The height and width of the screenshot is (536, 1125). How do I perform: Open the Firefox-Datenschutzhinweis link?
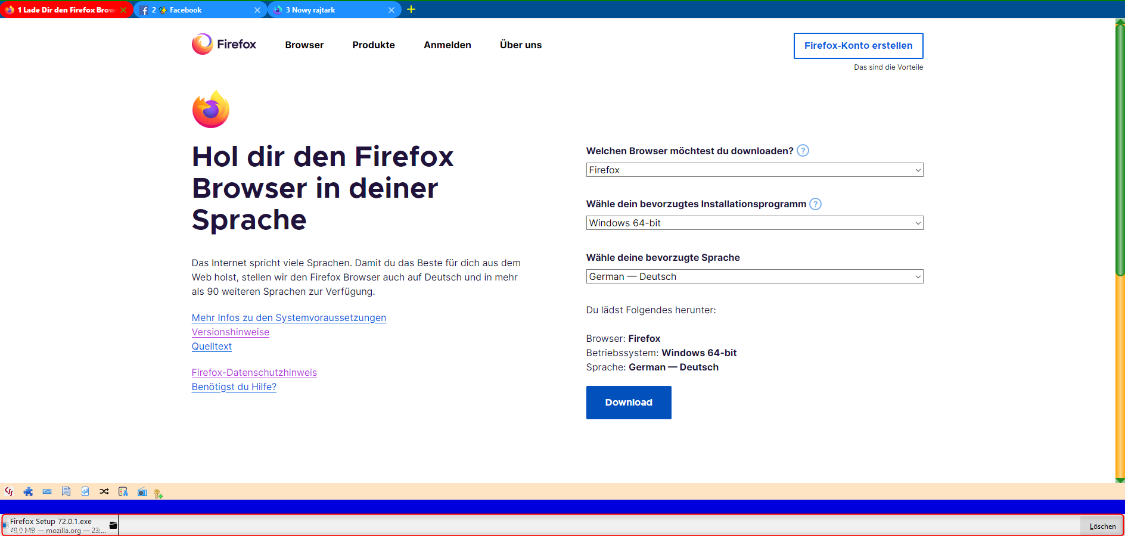tap(254, 373)
